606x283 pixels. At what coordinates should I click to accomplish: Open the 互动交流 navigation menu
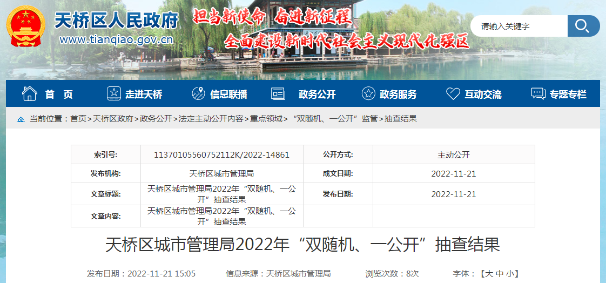point(483,94)
